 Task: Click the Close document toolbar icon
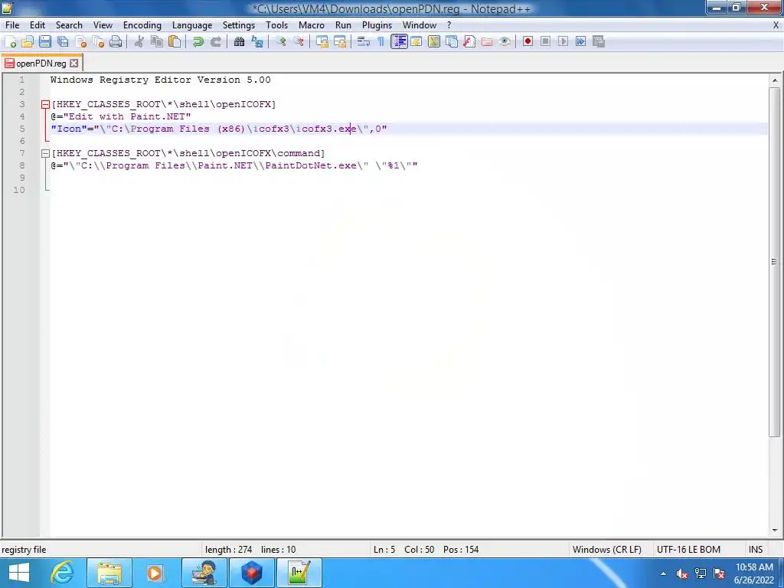(80, 41)
